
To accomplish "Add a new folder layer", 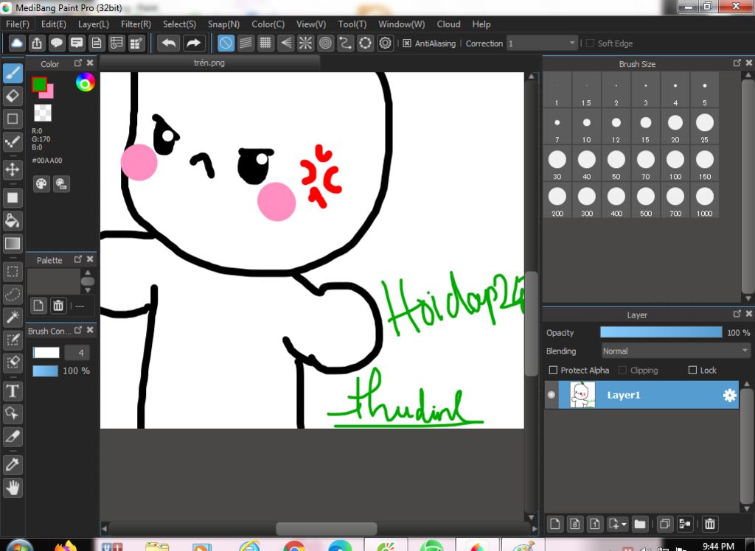I will (x=639, y=524).
